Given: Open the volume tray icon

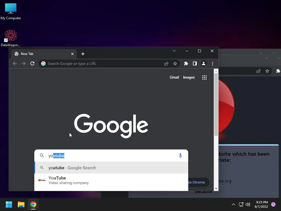Looking at the screenshot, I should click(x=248, y=204).
